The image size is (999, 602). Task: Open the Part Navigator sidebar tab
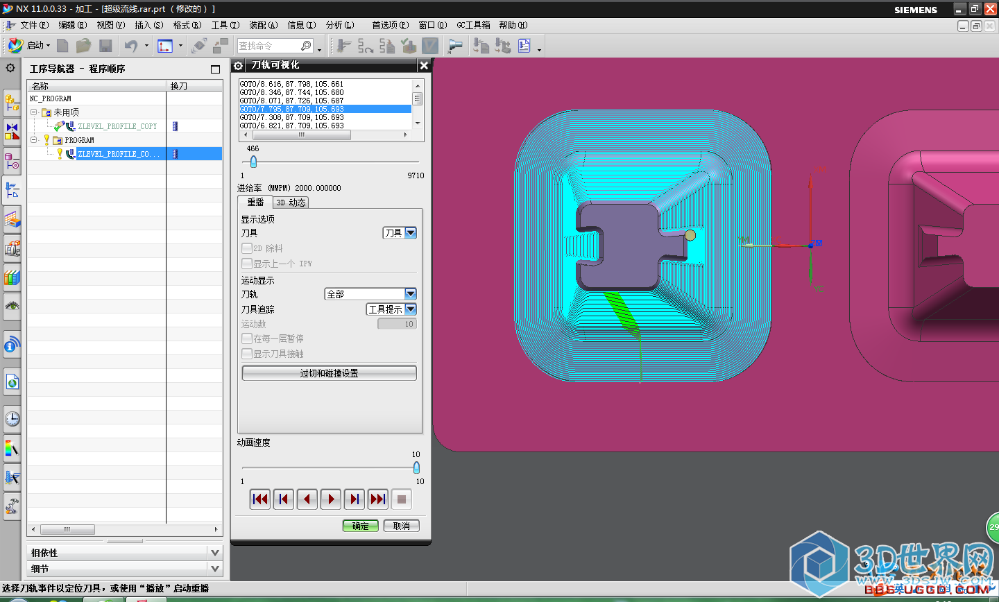[12, 160]
